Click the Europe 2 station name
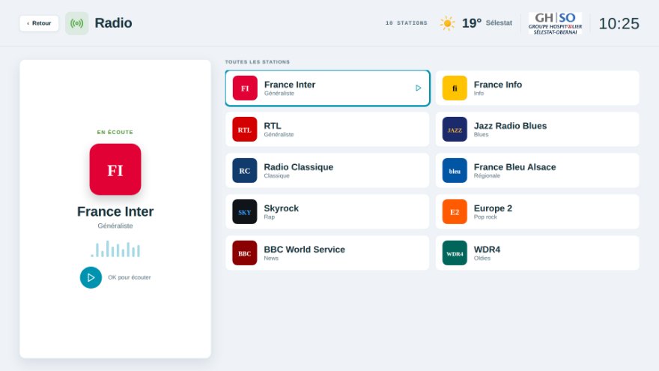This screenshot has width=659, height=371. pyautogui.click(x=493, y=208)
